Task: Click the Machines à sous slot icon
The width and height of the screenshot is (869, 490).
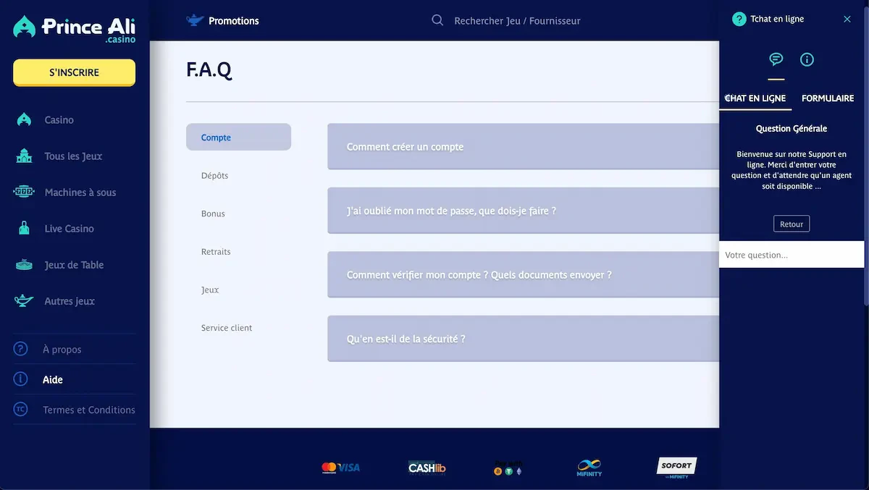Action: (x=24, y=193)
